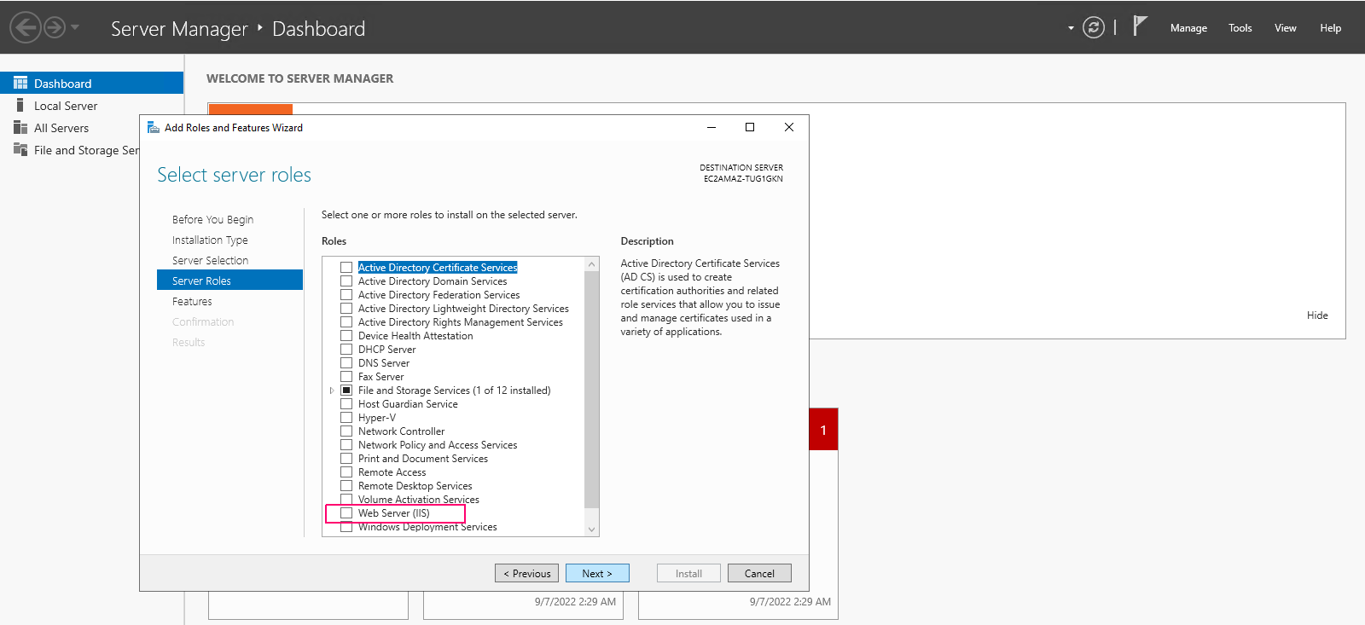The height and width of the screenshot is (625, 1365).
Task: Open the Manage menu
Action: 1188,28
